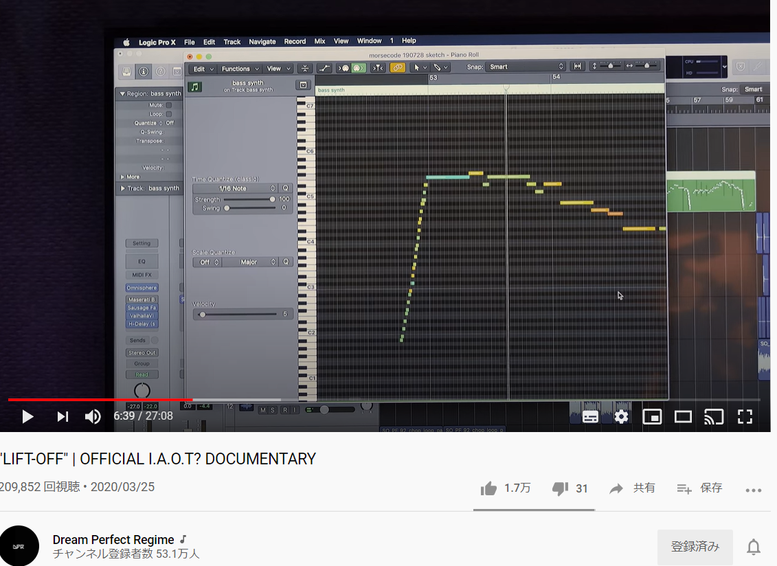Open the Piano Roll View dropdown
This screenshot has width=777, height=566.
click(x=278, y=69)
